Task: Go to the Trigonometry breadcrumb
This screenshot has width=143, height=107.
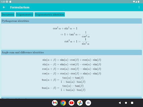Action: (25, 14)
